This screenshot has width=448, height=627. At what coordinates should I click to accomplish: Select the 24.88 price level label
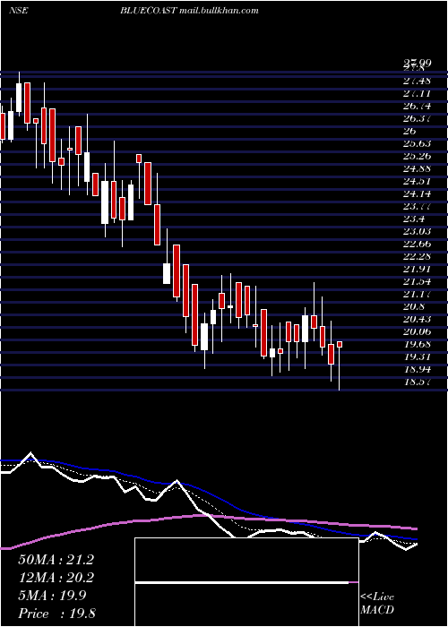[x=418, y=168]
